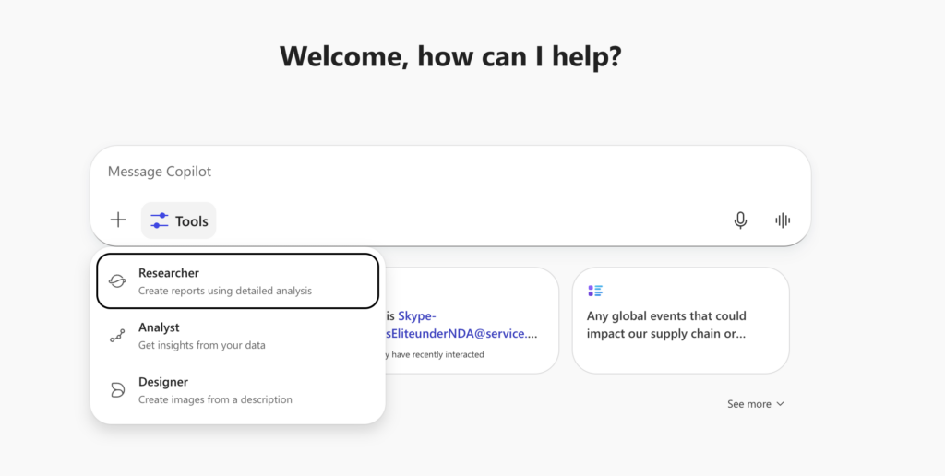The height and width of the screenshot is (476, 945).
Task: Expand suggestions with See more
Action: point(748,404)
